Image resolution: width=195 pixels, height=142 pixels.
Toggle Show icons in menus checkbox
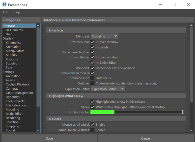pos(92,73)
